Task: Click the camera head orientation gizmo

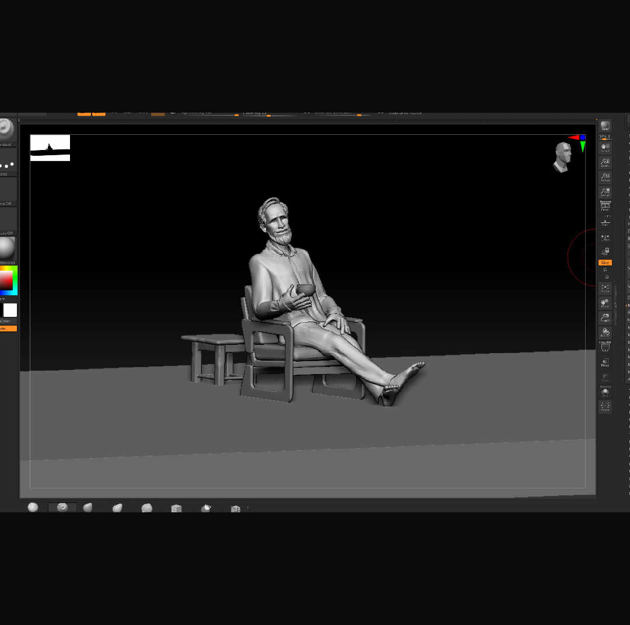Action: 562,157
